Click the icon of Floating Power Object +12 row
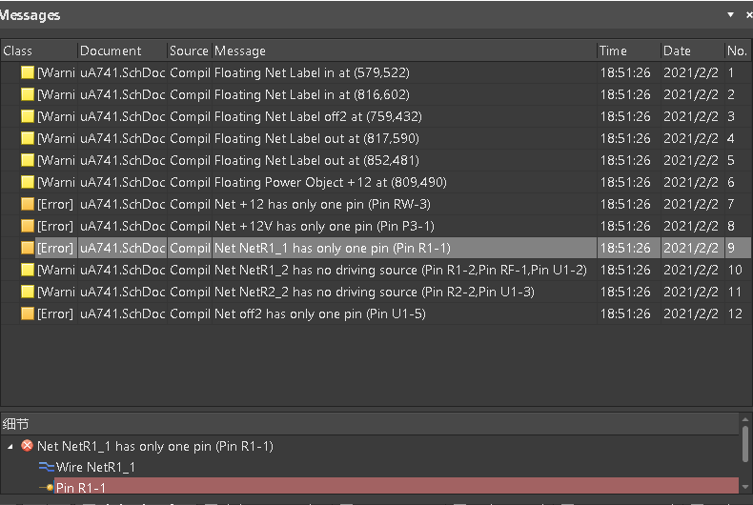 click(x=28, y=182)
